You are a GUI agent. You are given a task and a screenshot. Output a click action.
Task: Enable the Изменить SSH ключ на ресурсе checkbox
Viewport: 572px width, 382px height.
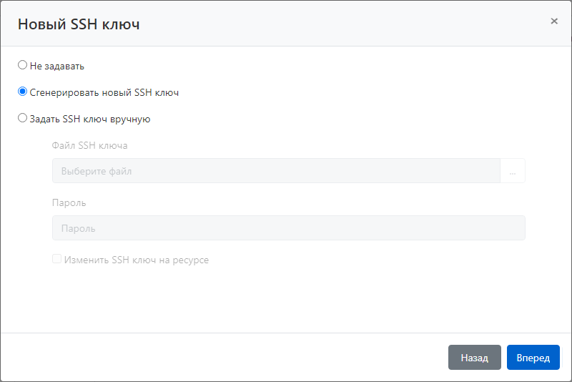click(x=56, y=260)
